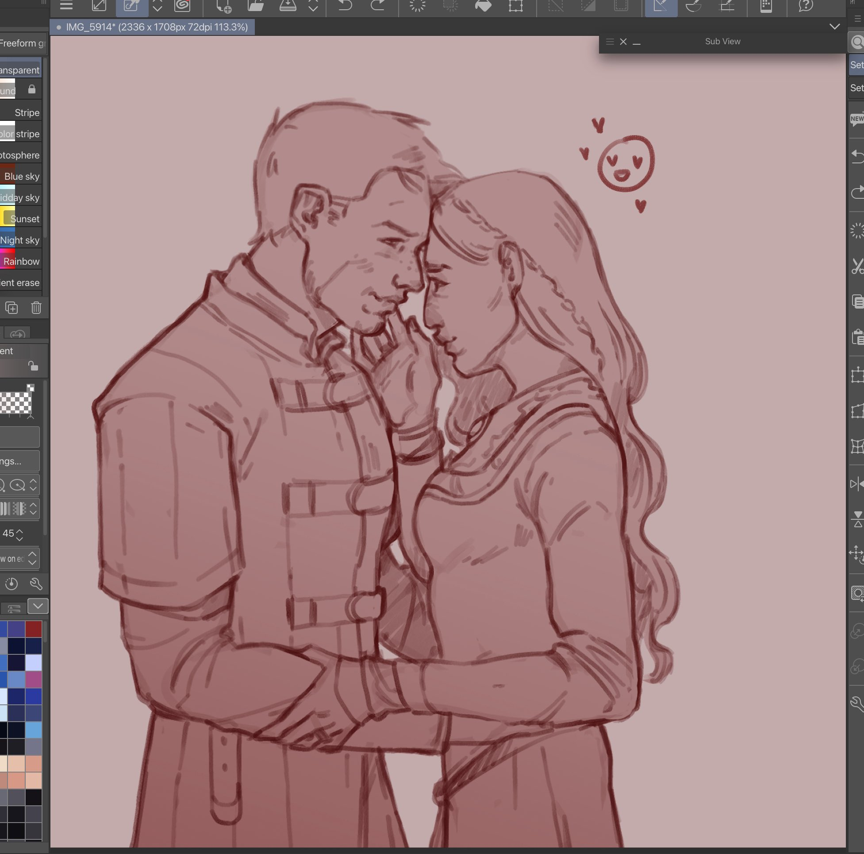Duplicate sub tool with copy-plus icon
This screenshot has height=854, width=864.
[x=12, y=308]
